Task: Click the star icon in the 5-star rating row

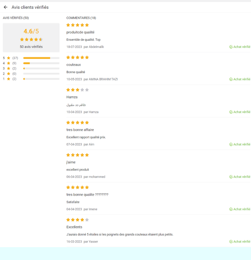Action: coord(9,58)
